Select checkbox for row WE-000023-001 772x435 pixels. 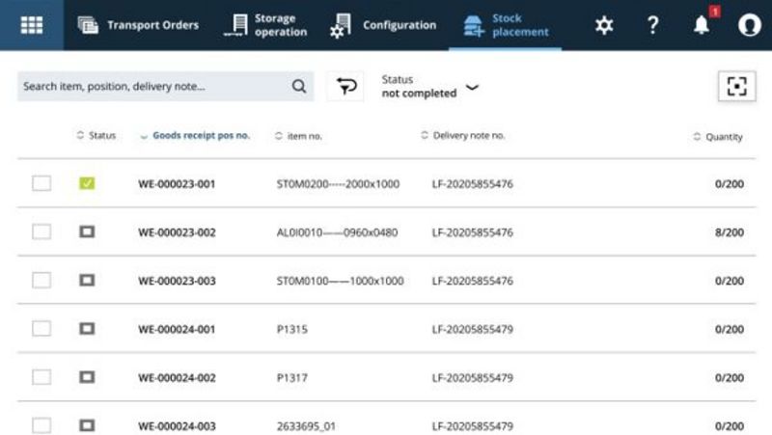41,183
